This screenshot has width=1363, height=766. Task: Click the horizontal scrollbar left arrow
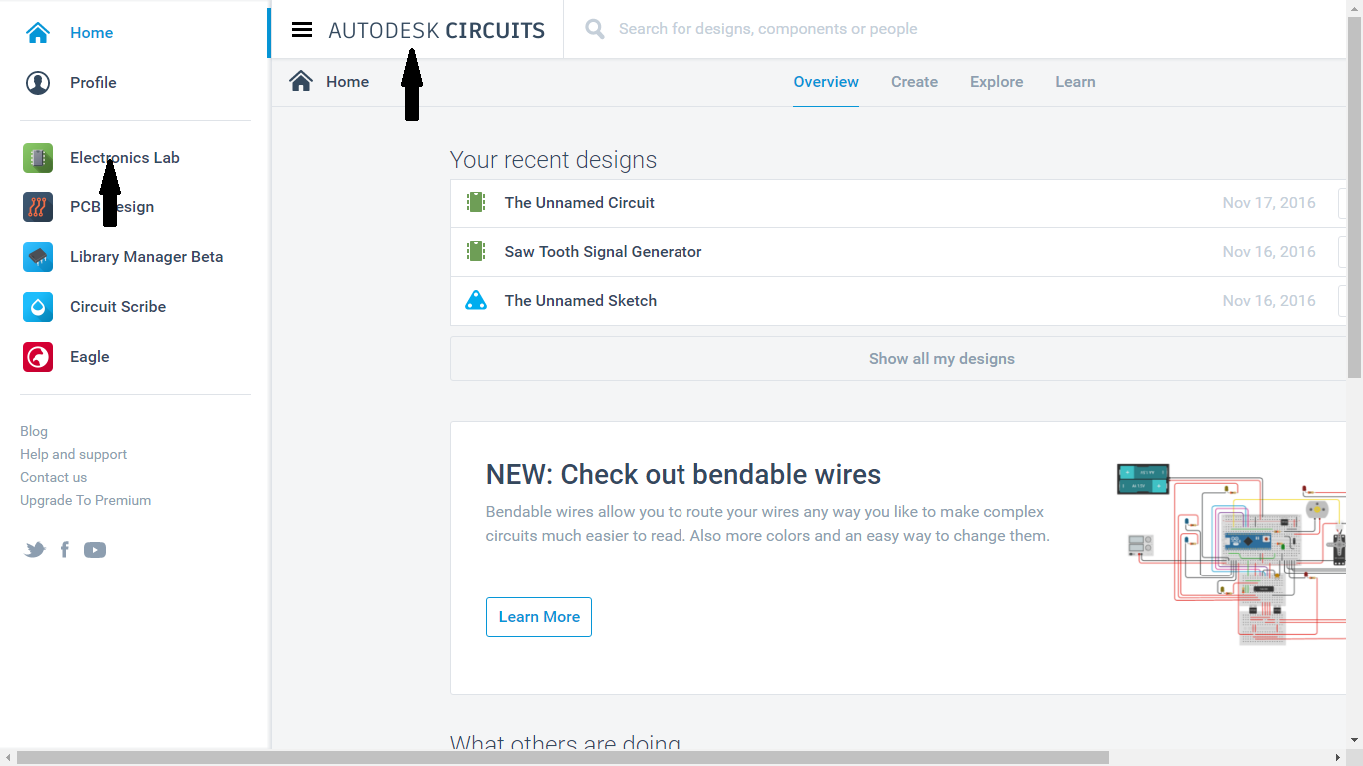[8, 758]
